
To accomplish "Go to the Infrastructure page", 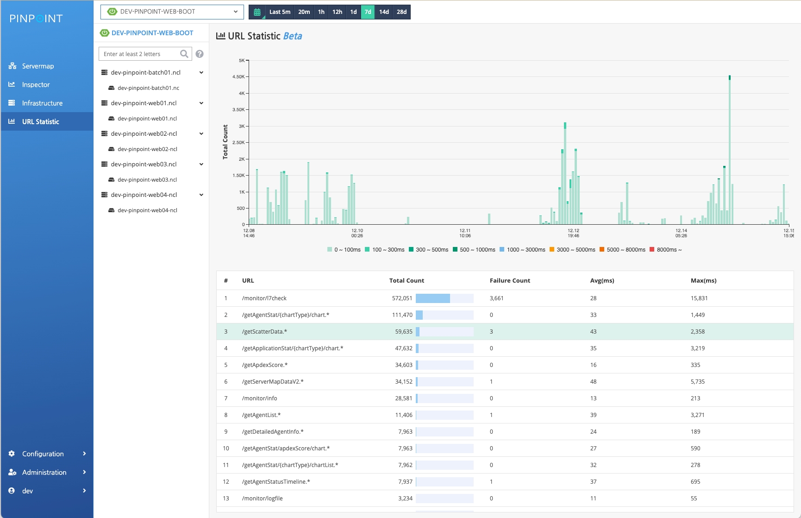I will click(42, 103).
